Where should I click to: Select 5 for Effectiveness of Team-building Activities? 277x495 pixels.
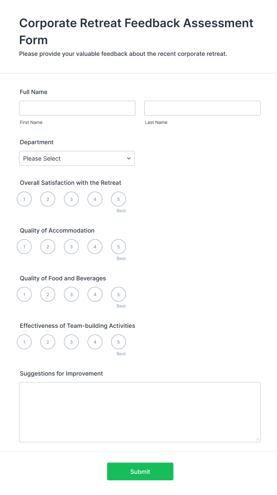118,342
